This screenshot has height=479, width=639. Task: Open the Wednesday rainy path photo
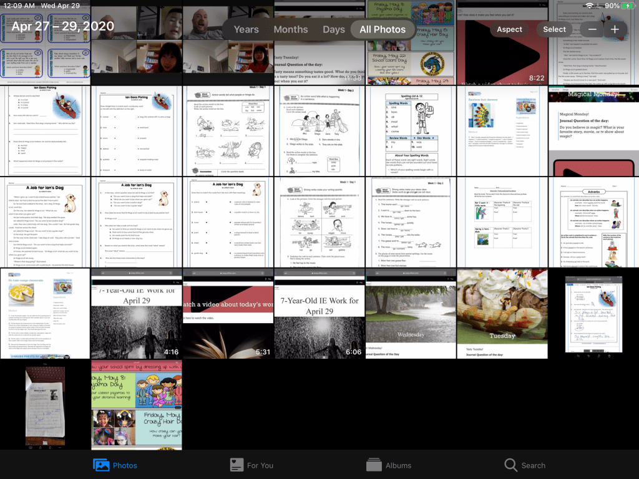411,314
